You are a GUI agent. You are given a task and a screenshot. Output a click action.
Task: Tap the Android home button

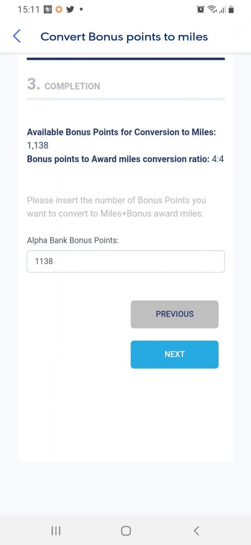pyautogui.click(x=125, y=530)
